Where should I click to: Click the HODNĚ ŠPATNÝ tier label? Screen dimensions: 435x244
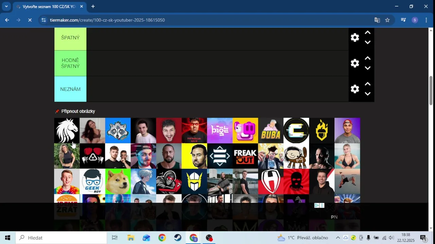point(70,63)
